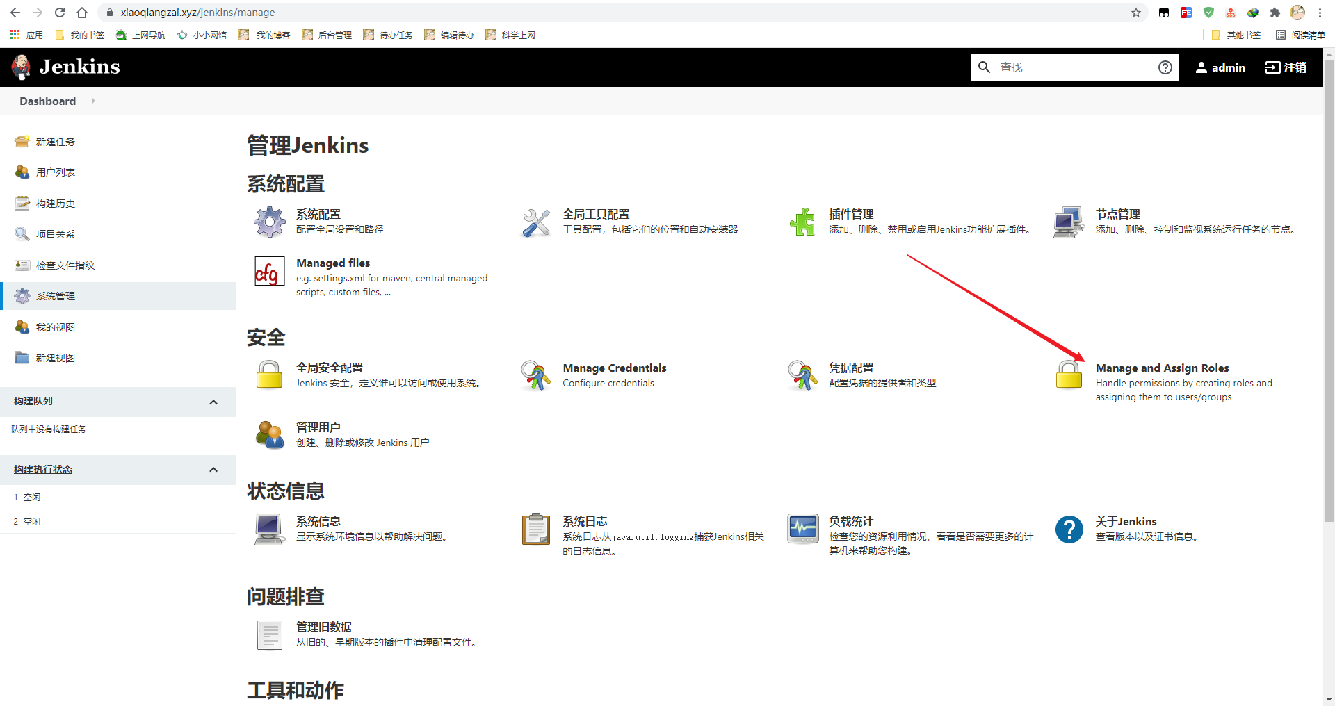Image resolution: width=1335 pixels, height=706 pixels.
Task: Open the Managed files cfg icon
Action: [x=269, y=271]
